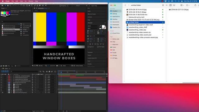Screen dimensions: 199x112
Task: Open the View menu
Action: [21, 1]
